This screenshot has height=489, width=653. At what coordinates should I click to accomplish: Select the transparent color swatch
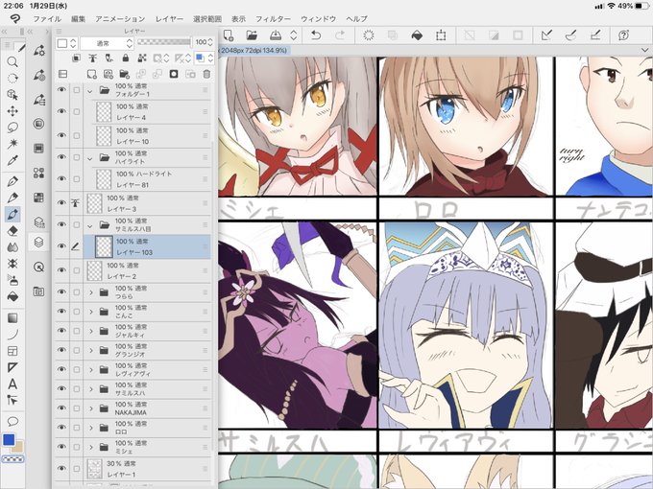(13, 459)
